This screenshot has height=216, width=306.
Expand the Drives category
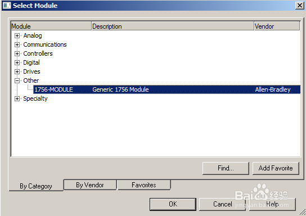point(17,71)
